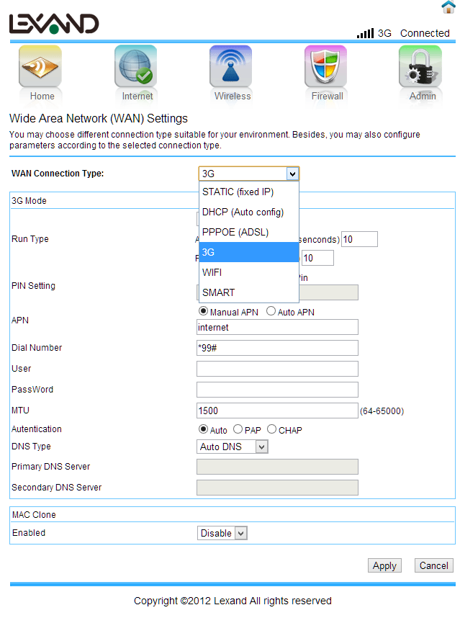The image size is (460, 623).
Task: Click the Connected status text
Action: (x=425, y=33)
